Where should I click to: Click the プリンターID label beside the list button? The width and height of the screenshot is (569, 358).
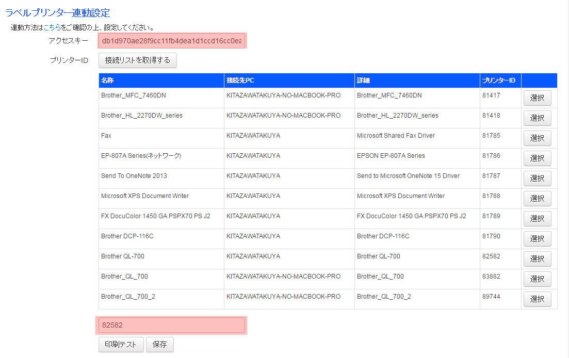tap(69, 60)
